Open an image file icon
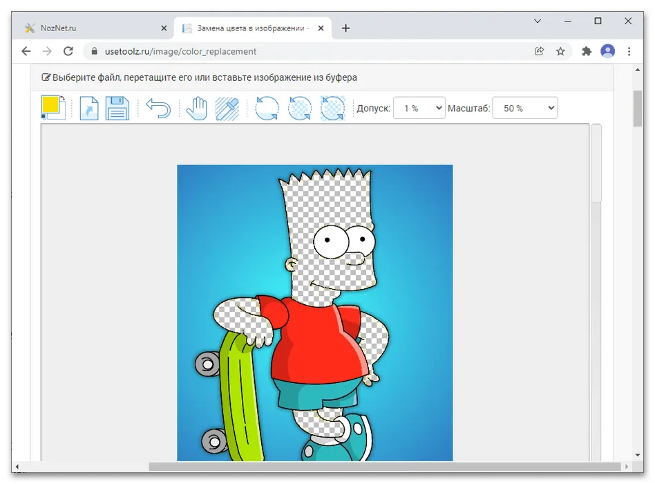This screenshot has height=484, width=655. (x=89, y=109)
